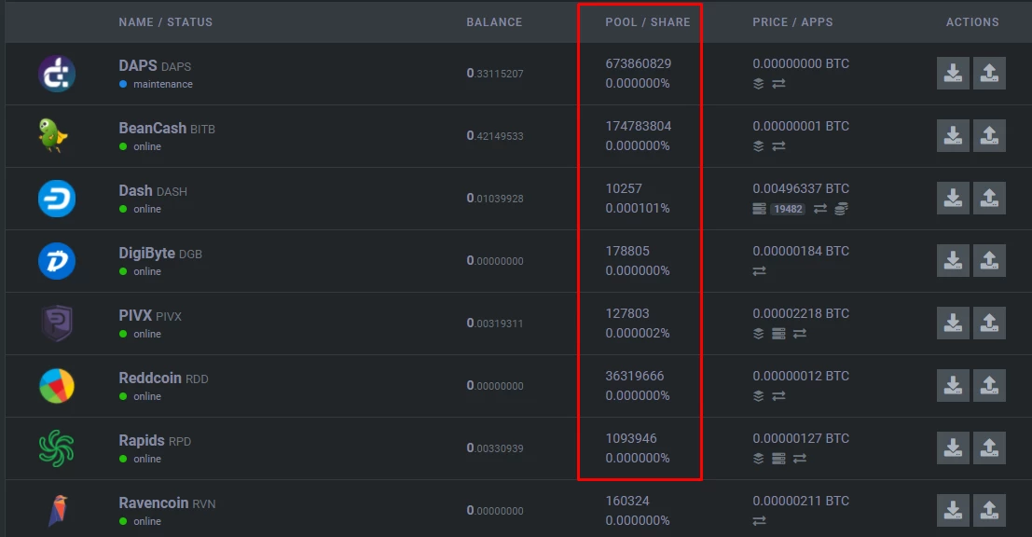Open BeanCash staking layers icon

click(759, 146)
